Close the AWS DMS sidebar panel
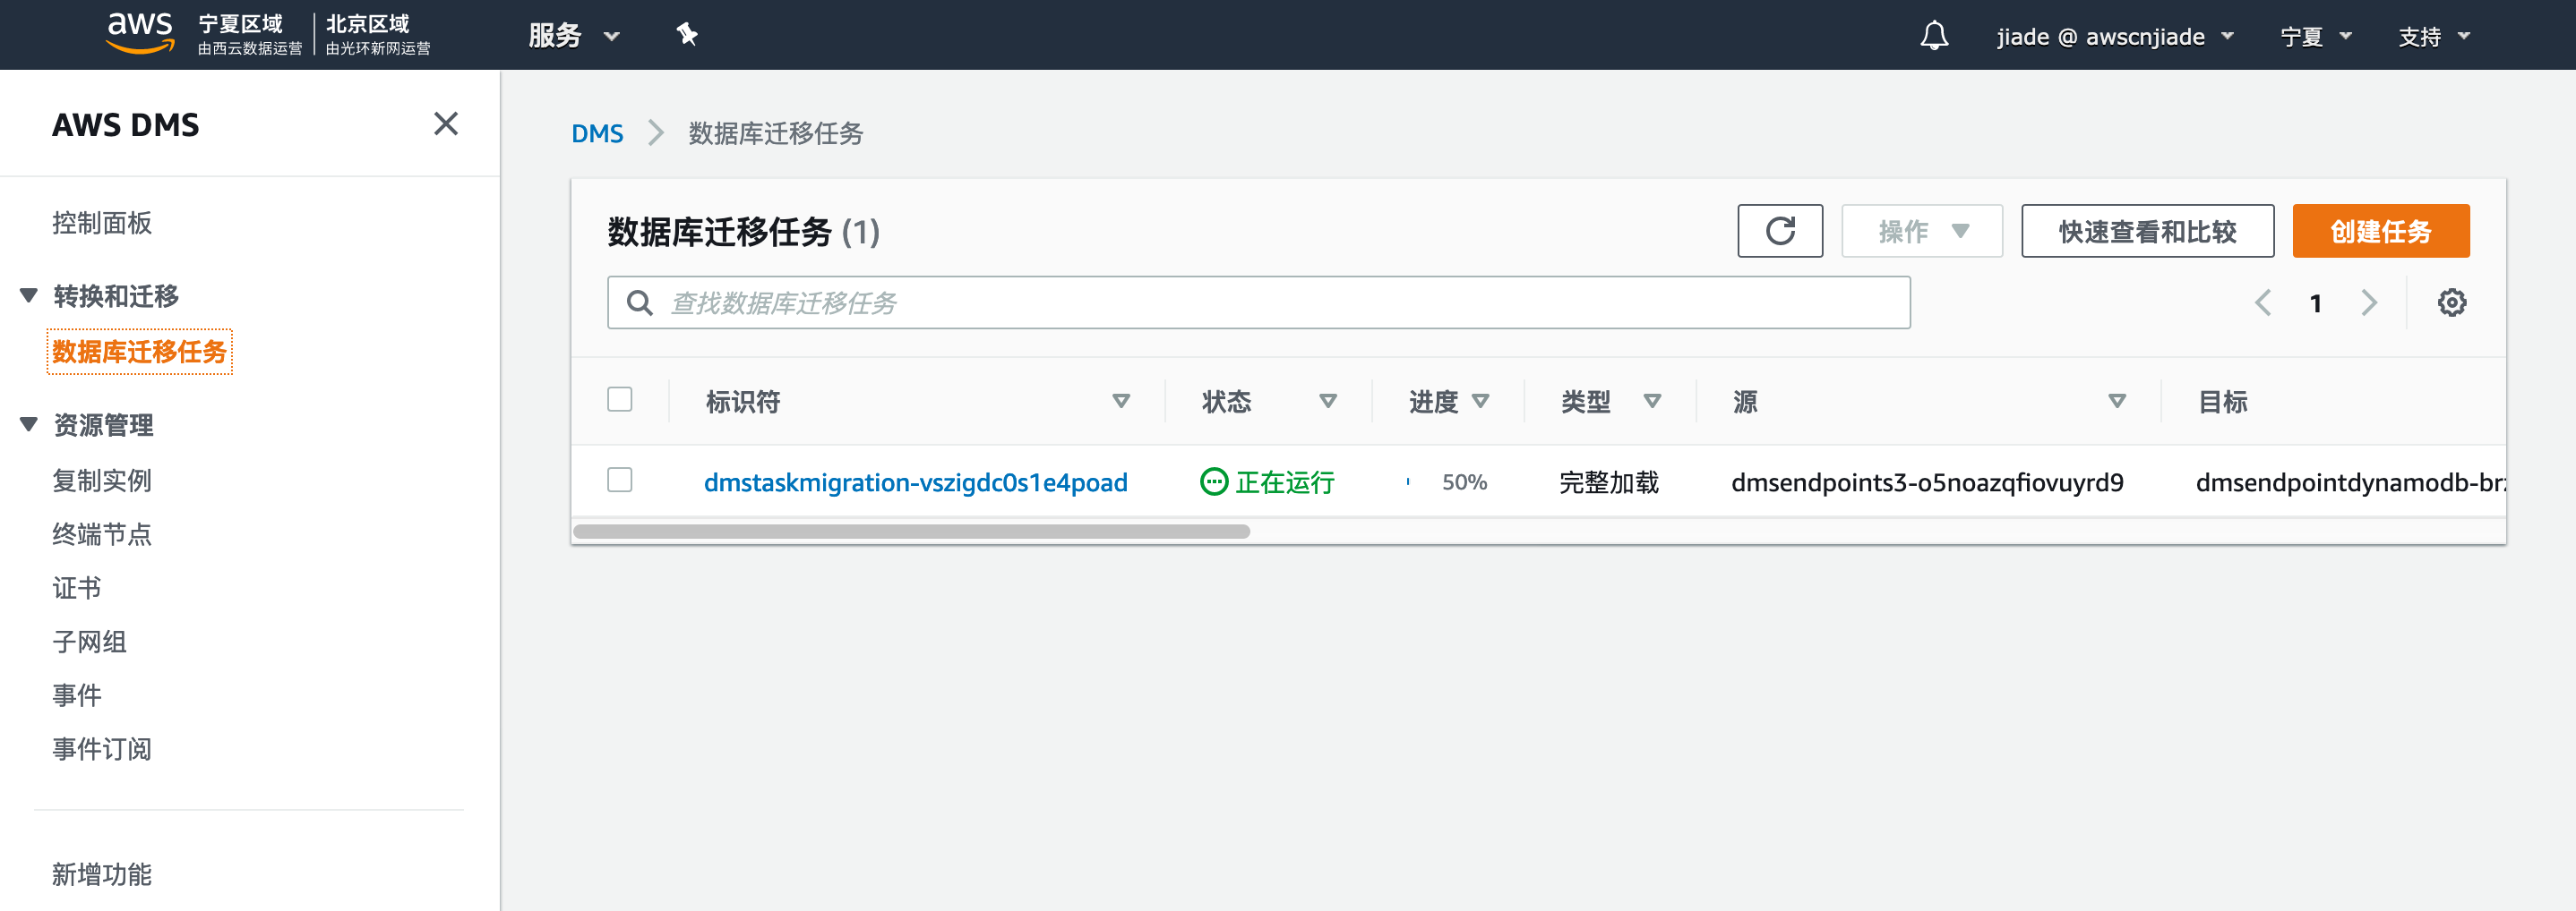2576x911 pixels. point(445,123)
